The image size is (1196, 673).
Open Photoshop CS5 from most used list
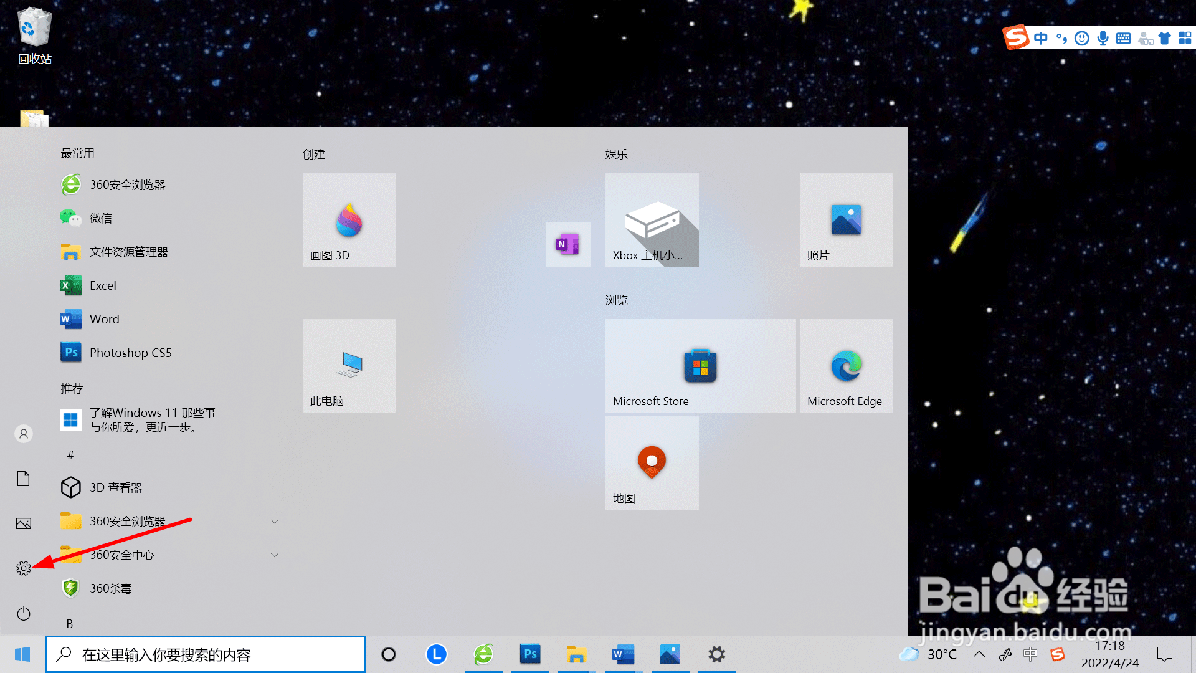tap(130, 353)
